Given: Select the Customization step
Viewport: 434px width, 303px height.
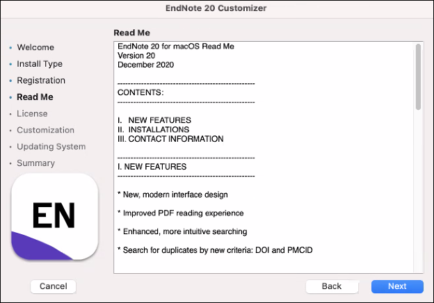Looking at the screenshot, I should [x=45, y=130].
